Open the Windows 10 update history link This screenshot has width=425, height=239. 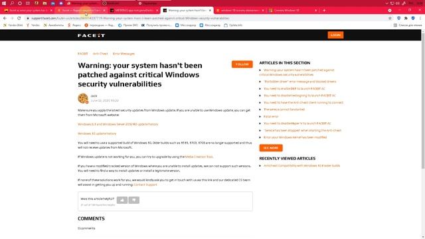tap(97, 133)
